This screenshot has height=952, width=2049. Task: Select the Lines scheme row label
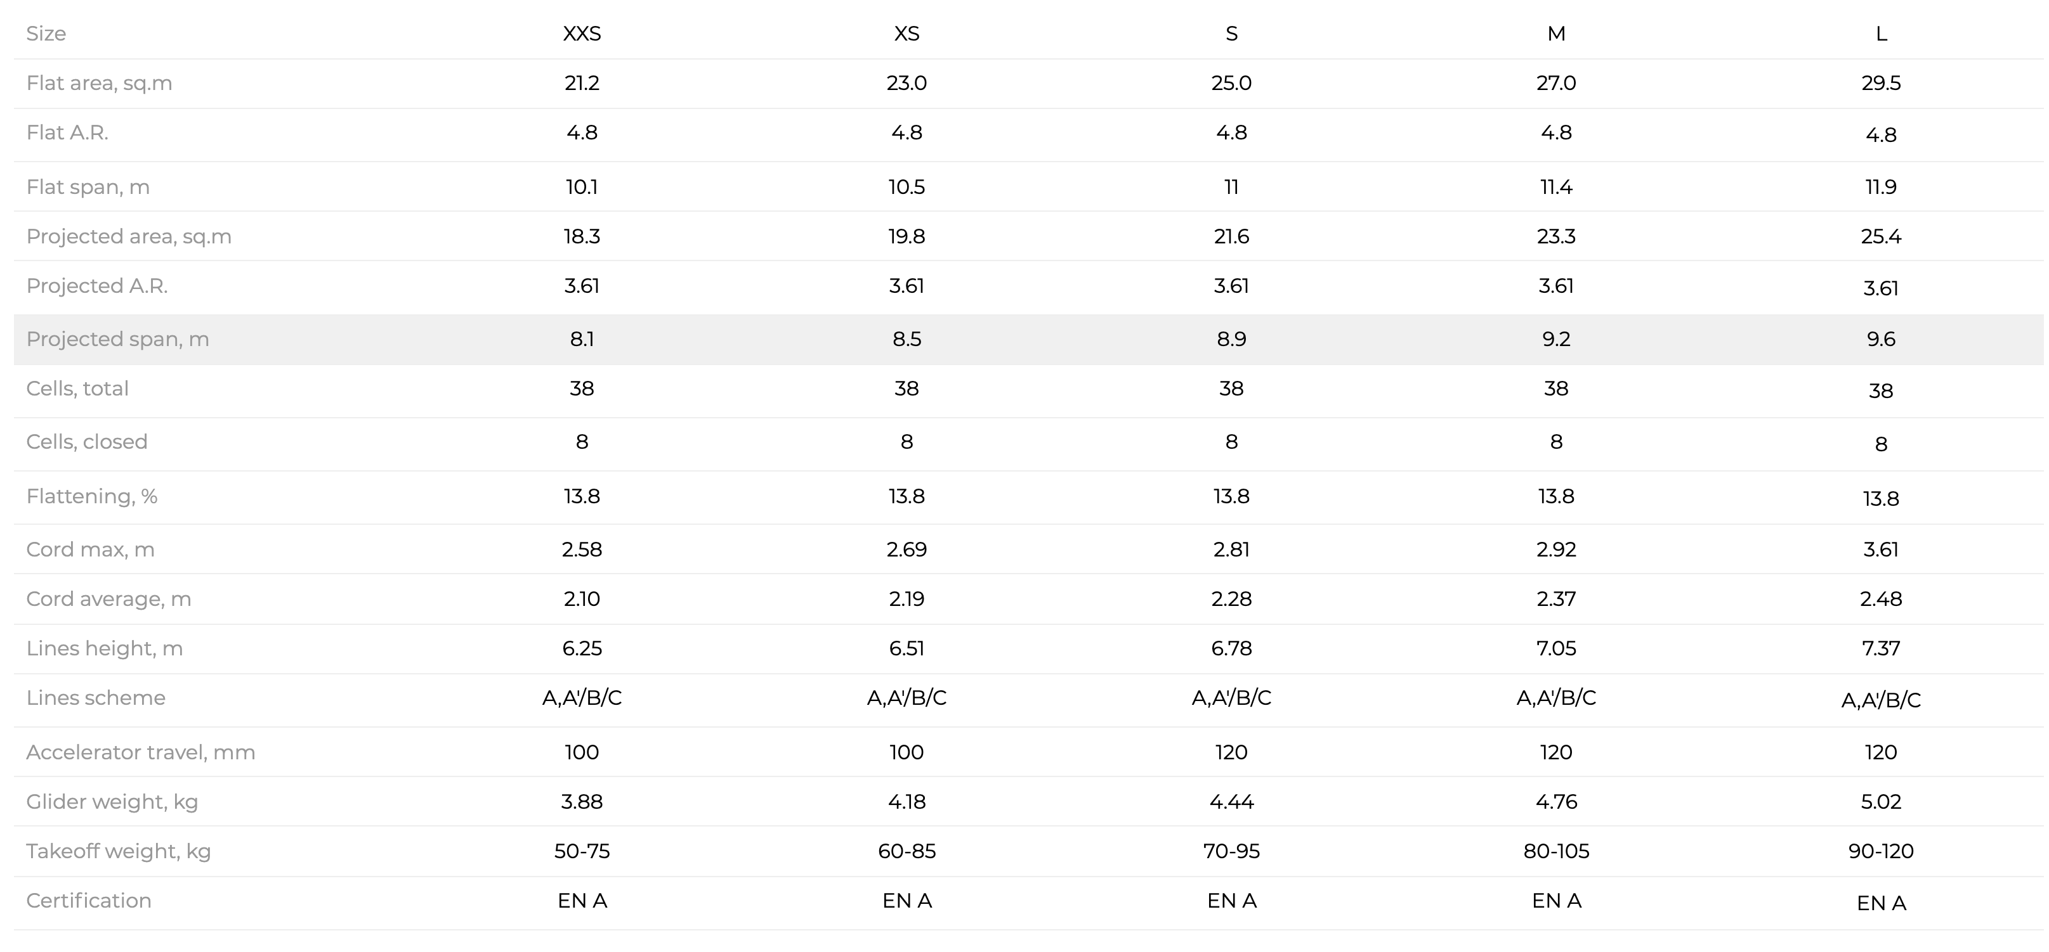click(95, 697)
